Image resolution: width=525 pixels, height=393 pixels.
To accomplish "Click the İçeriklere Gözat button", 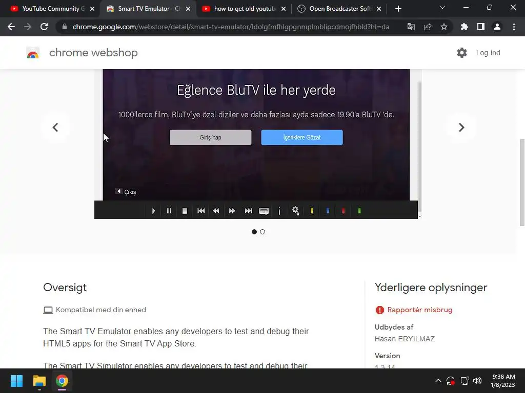I will click(301, 137).
